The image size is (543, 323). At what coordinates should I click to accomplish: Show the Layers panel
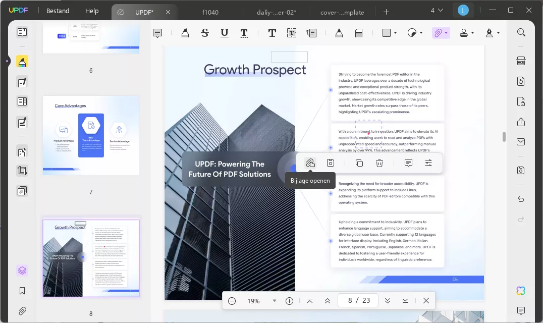click(x=22, y=271)
